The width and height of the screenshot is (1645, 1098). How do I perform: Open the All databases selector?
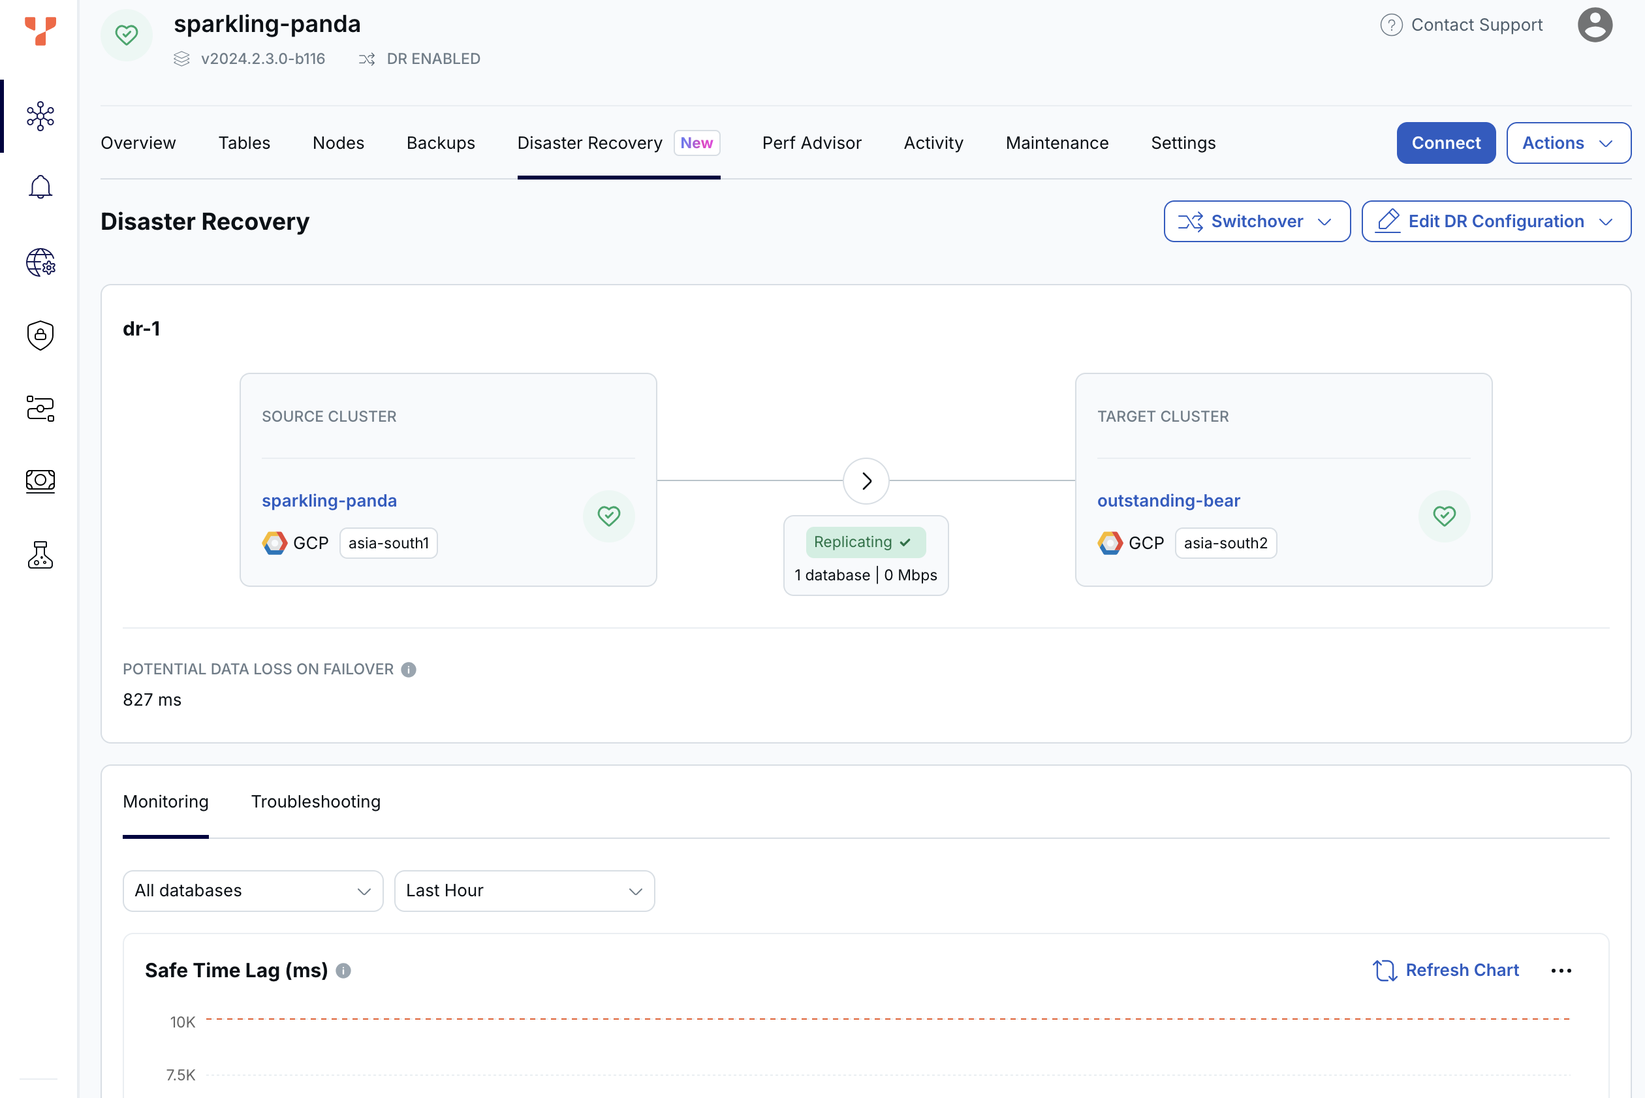pyautogui.click(x=252, y=890)
